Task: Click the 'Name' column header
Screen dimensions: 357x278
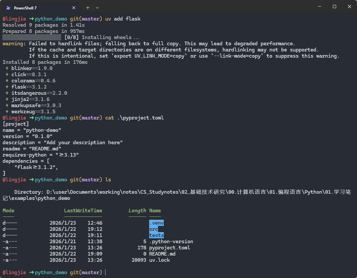Action: point(155,211)
